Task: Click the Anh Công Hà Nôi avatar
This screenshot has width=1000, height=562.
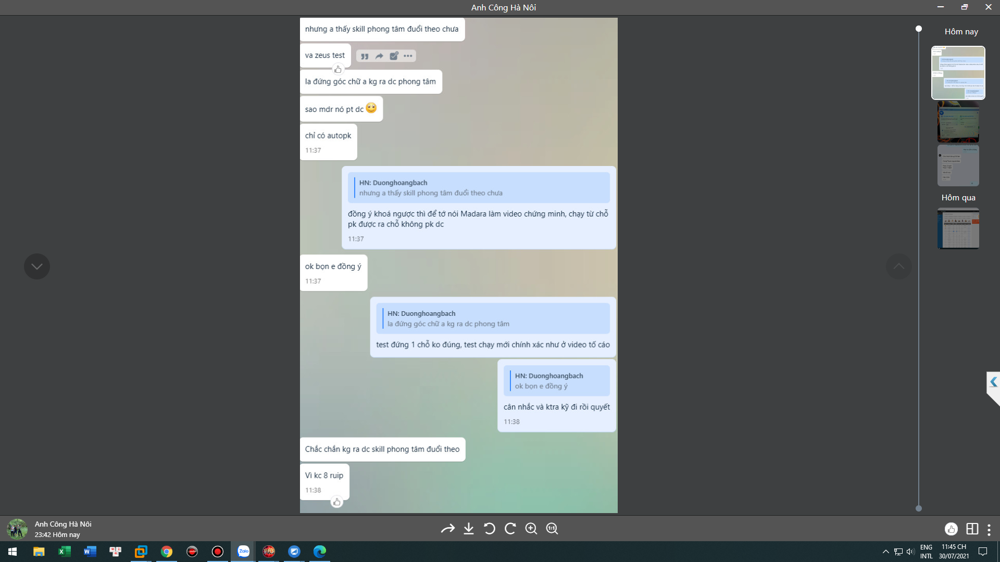Action: pyautogui.click(x=17, y=529)
